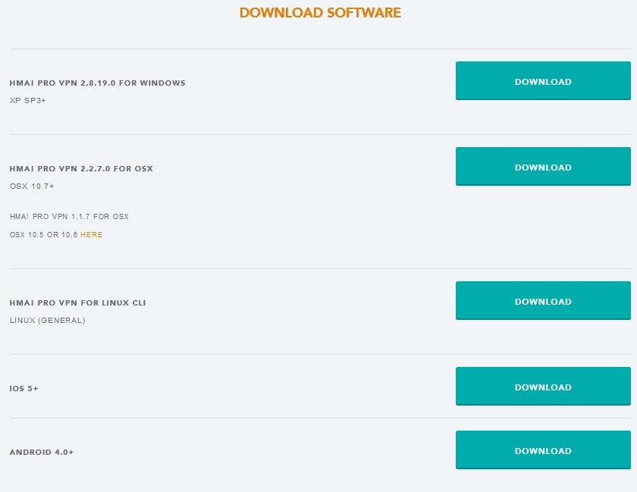Open the HERE link for OSX 10.5/10.6
637x492 pixels.
pos(92,235)
